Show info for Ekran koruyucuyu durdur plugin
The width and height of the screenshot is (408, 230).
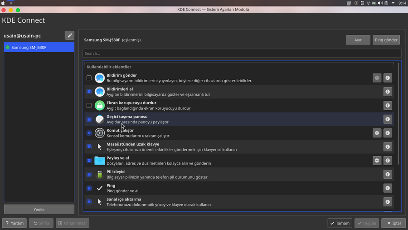point(388,106)
